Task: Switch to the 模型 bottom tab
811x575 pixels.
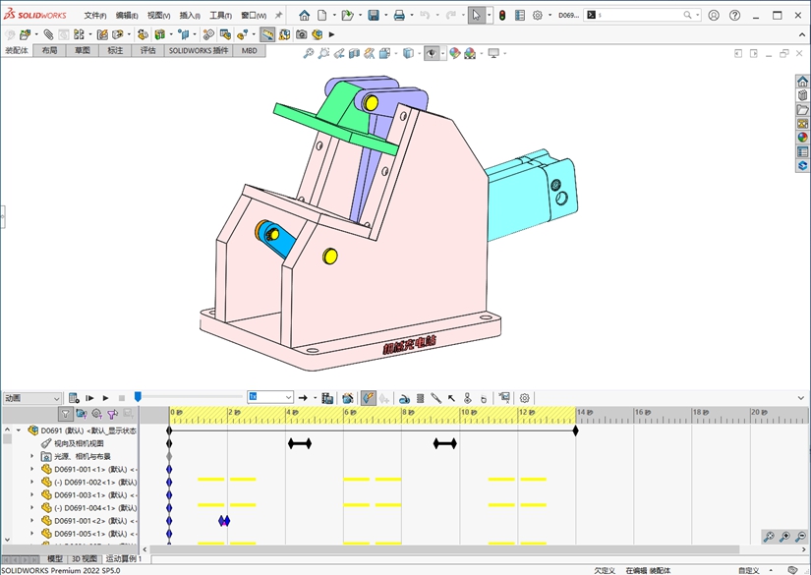Action: click(55, 559)
